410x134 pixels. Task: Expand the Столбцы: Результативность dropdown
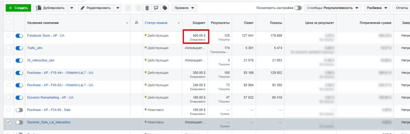click(x=332, y=8)
